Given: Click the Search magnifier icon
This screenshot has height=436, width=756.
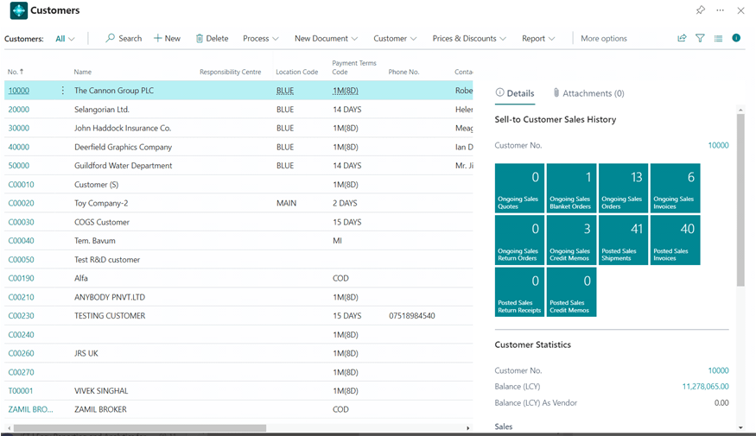Looking at the screenshot, I should click(111, 38).
